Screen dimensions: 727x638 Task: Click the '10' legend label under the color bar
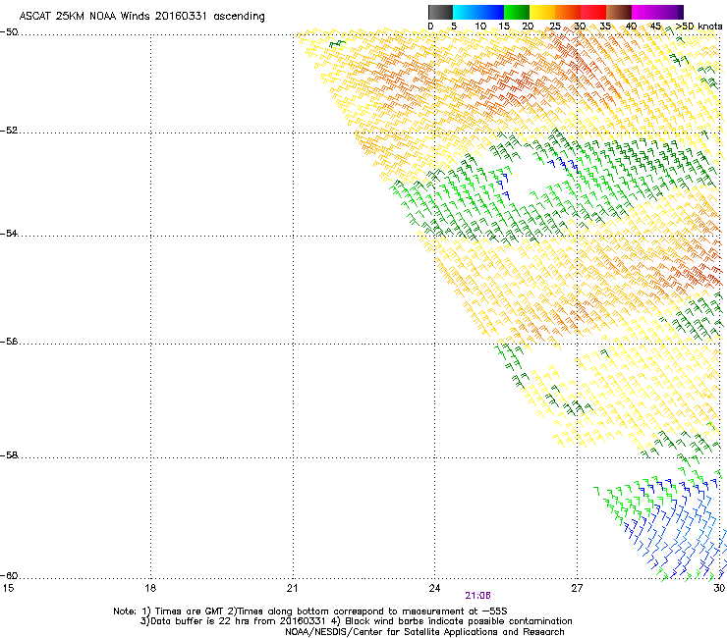[480, 27]
